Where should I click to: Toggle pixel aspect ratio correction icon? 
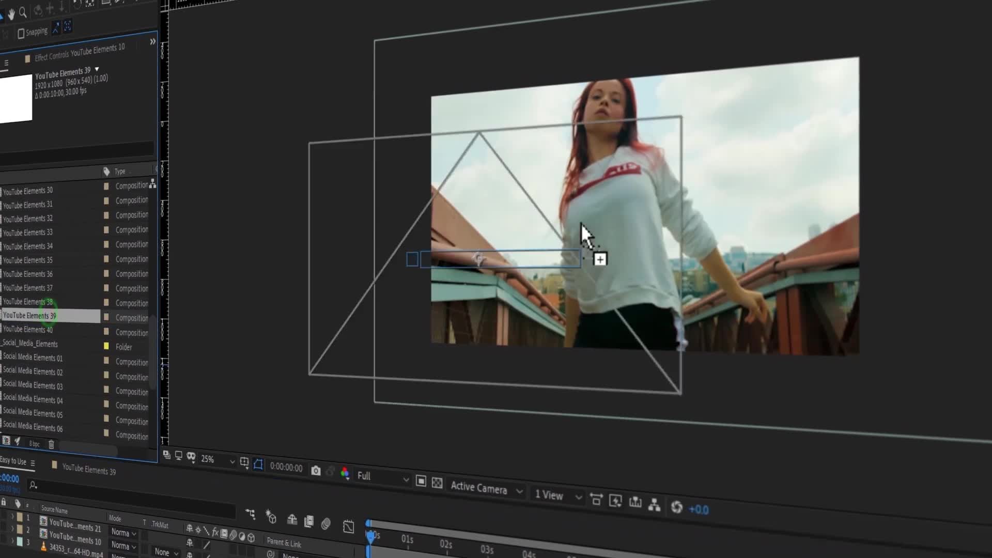[x=596, y=500]
